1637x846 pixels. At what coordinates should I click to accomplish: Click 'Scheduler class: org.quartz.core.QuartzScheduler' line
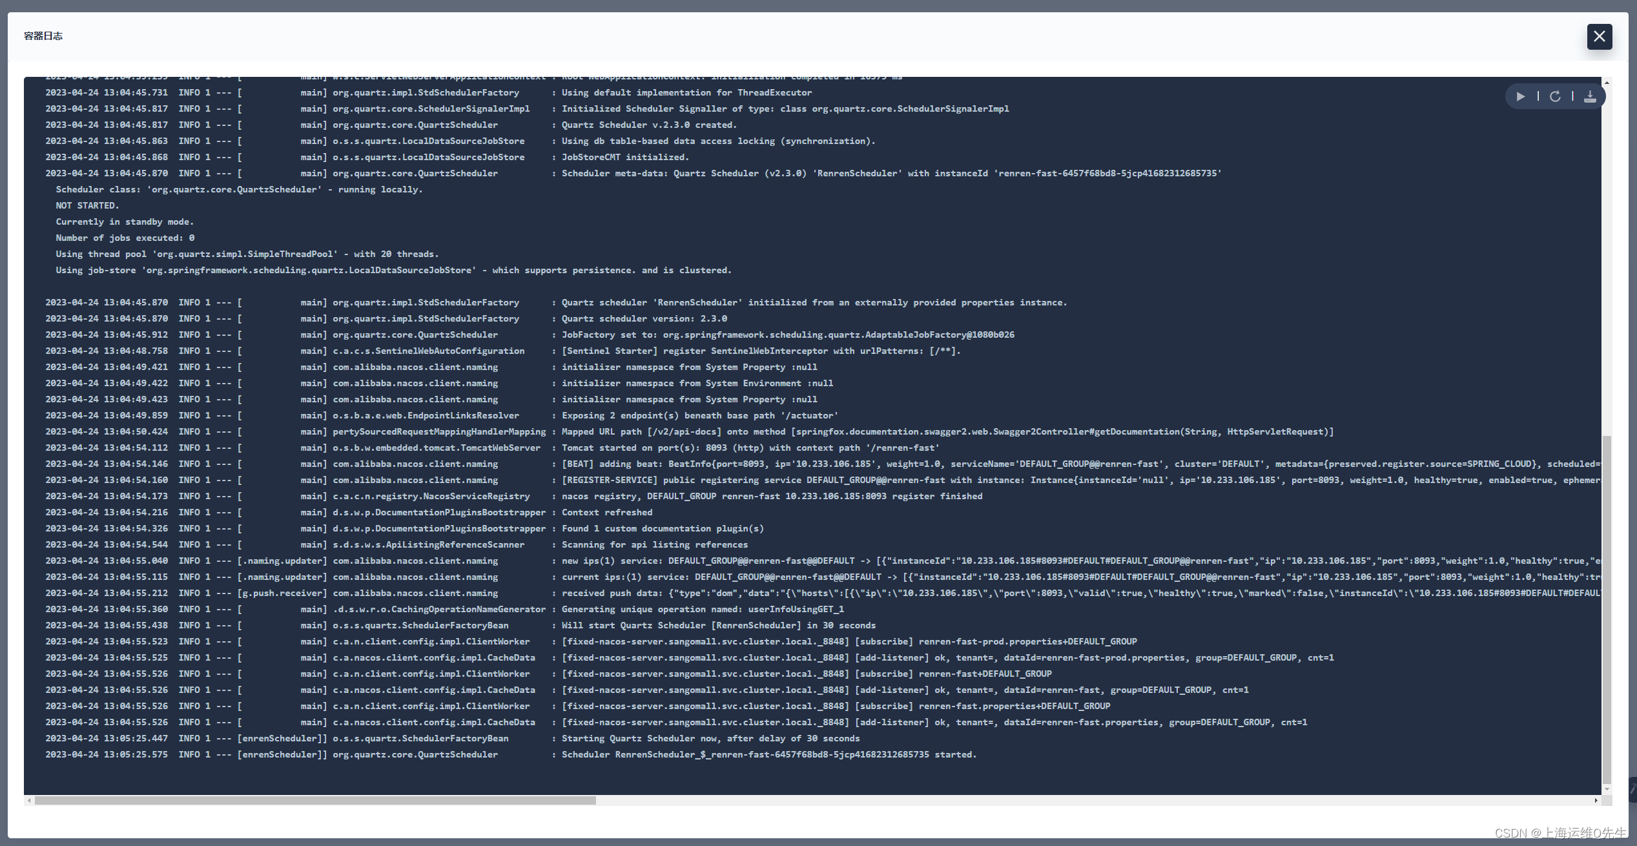pyautogui.click(x=239, y=189)
